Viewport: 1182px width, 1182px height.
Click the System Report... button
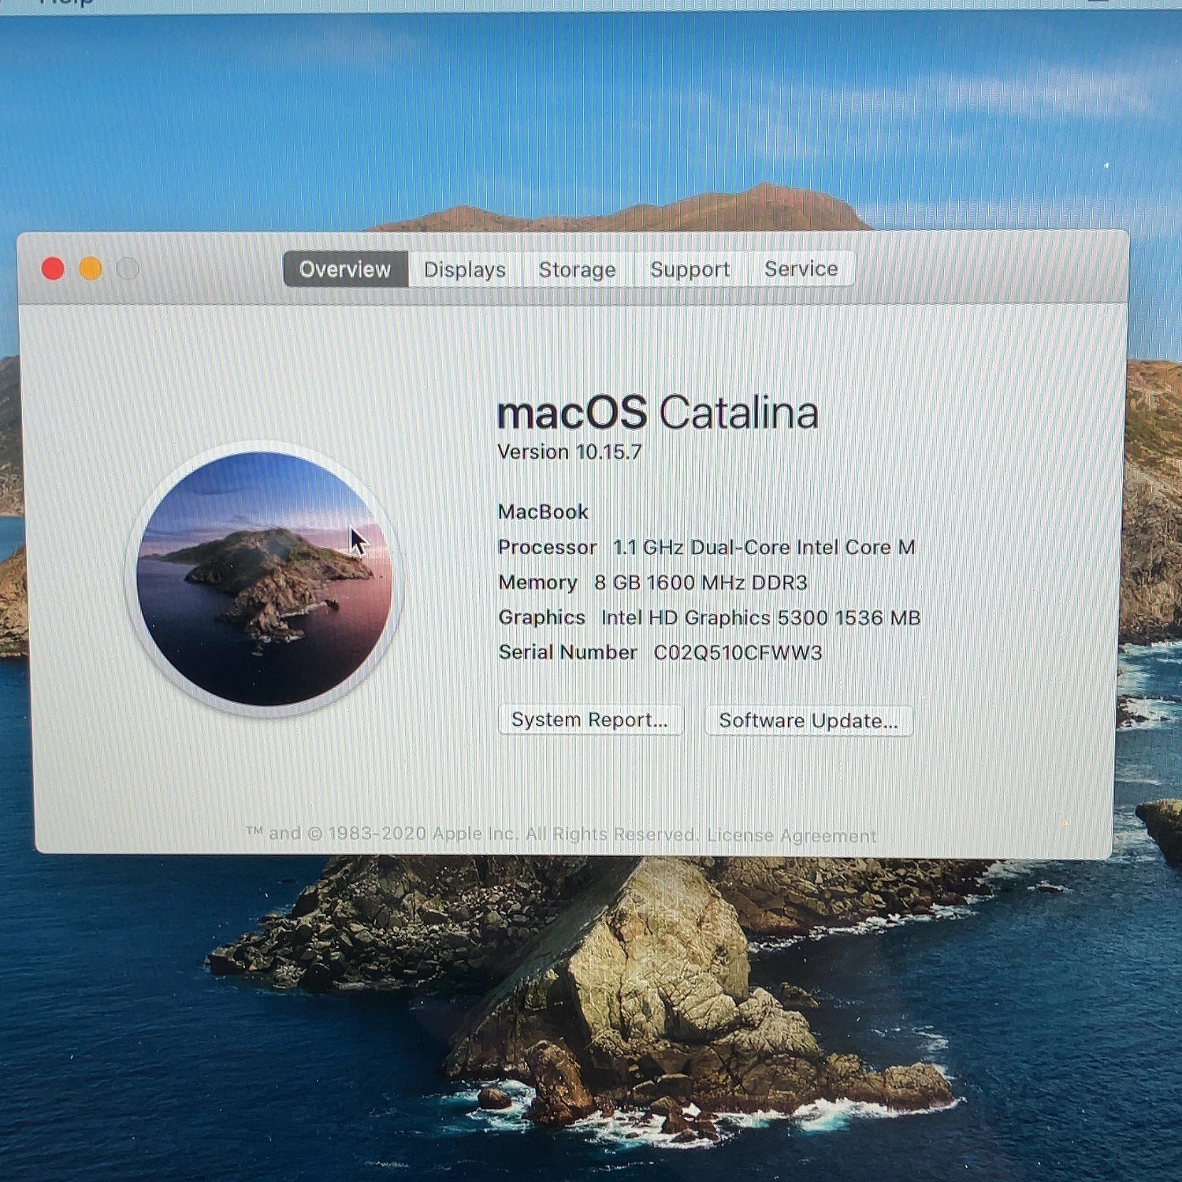click(590, 719)
